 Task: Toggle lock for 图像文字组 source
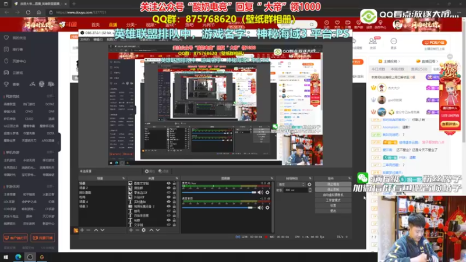(x=174, y=183)
